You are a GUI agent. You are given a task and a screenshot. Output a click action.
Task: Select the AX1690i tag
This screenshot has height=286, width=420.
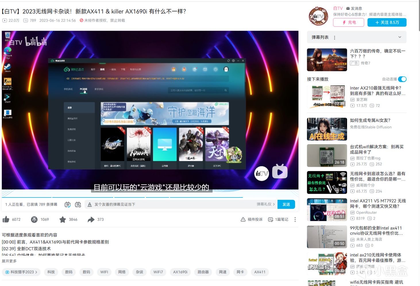[180, 272]
